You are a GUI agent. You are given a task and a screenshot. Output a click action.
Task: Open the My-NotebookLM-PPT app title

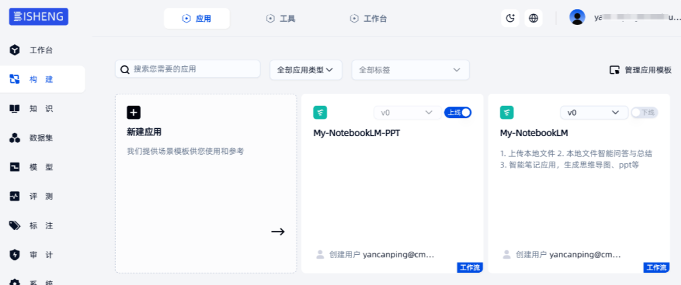357,133
